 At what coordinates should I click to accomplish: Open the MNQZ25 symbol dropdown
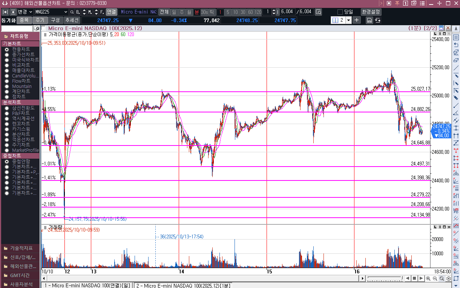(x=66, y=12)
